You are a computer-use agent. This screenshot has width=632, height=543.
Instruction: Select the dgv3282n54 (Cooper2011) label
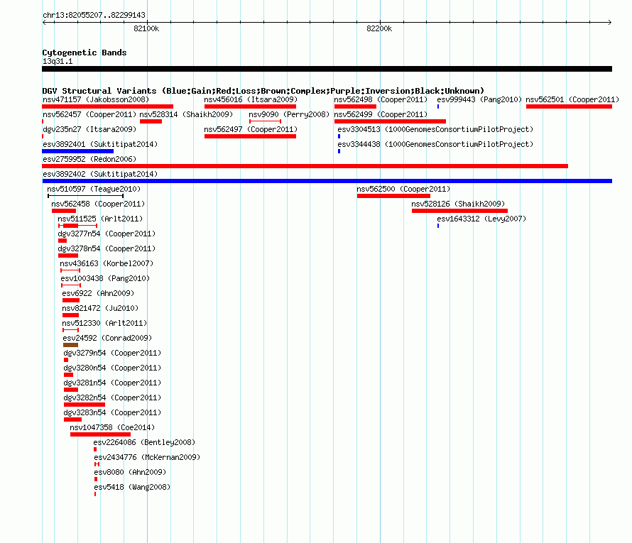112,397
